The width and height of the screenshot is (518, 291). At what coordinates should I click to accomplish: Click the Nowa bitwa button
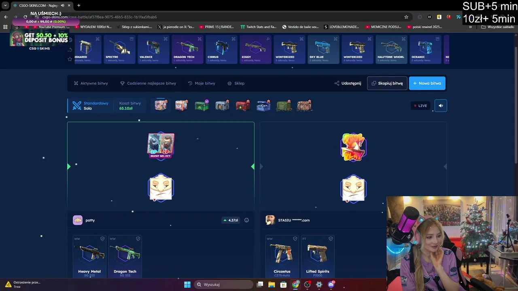427,83
